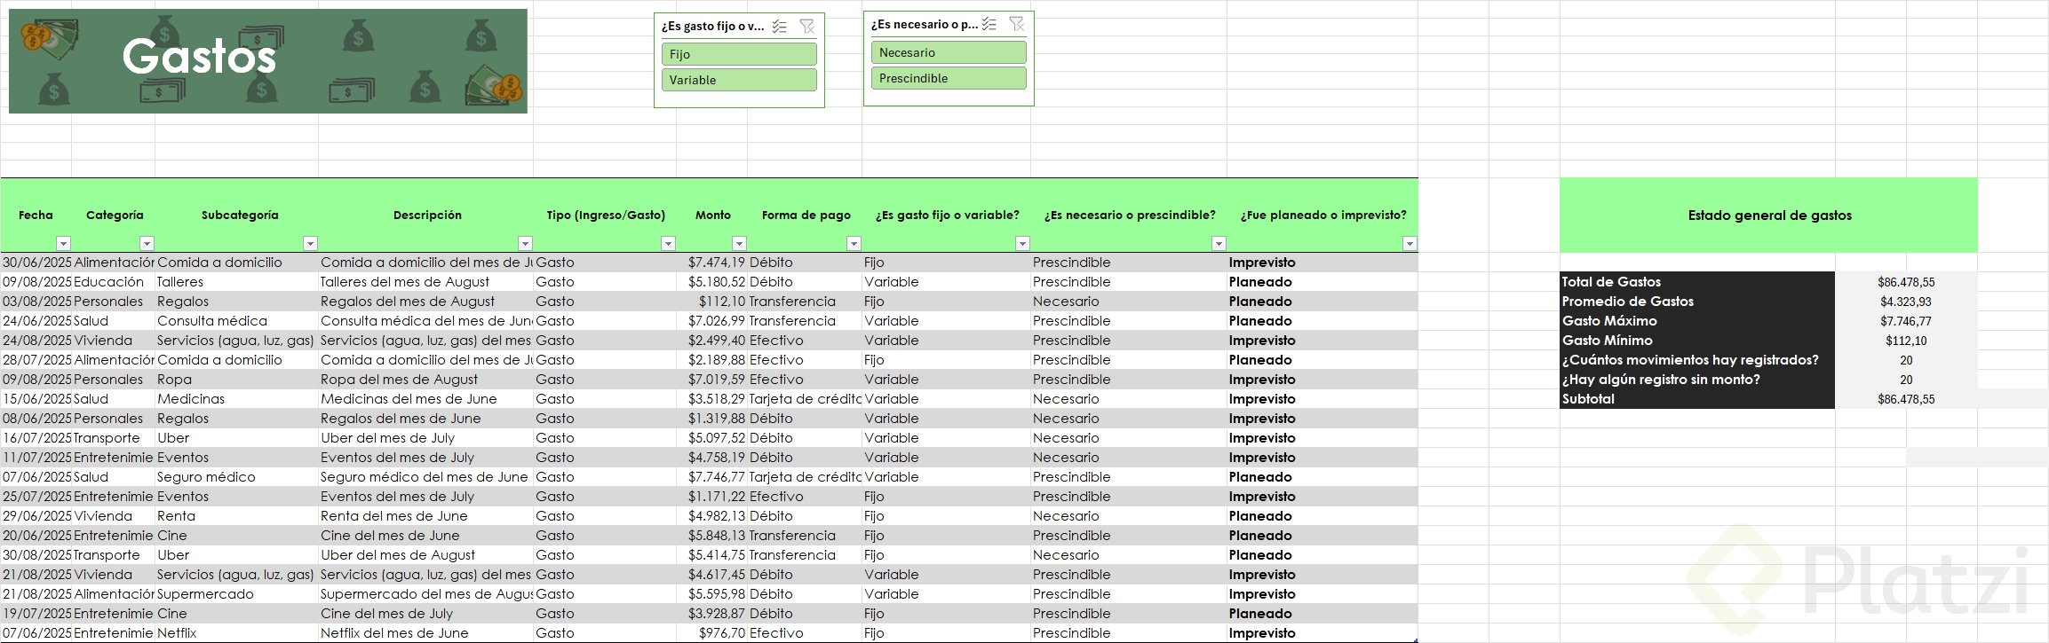Image resolution: width=2049 pixels, height=643 pixels.
Task: Select the 'Estado general de gastos' header cell
Action: pos(1768,216)
